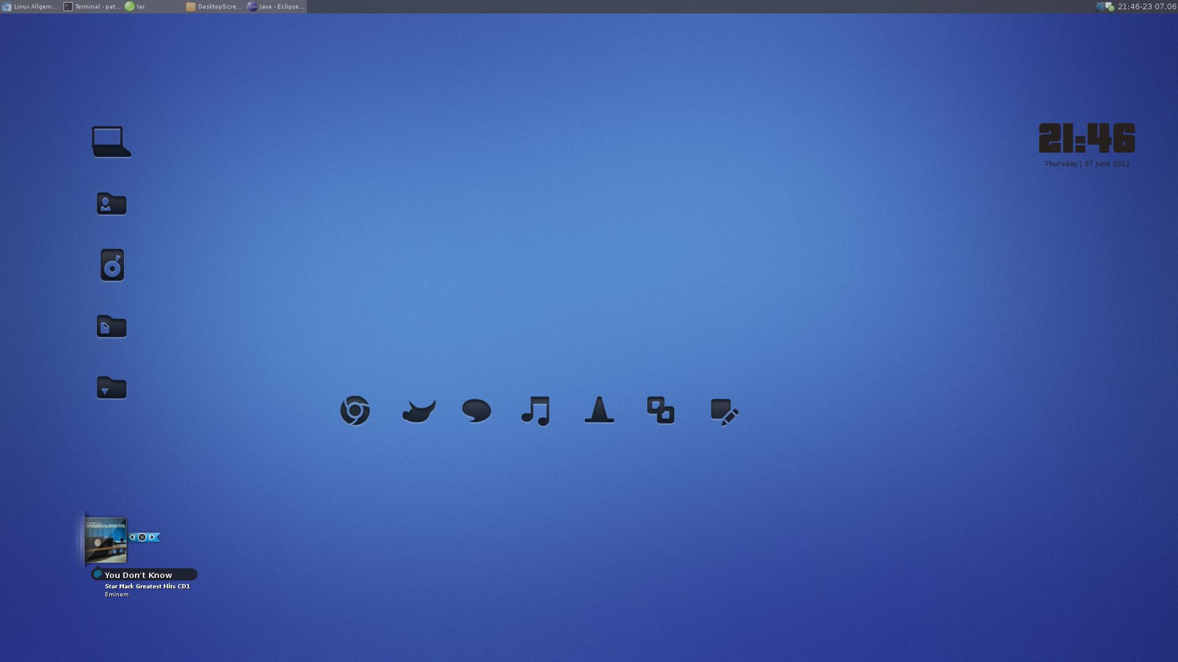1178x662 pixels.
Task: Skip to the next track
Action: 152,537
